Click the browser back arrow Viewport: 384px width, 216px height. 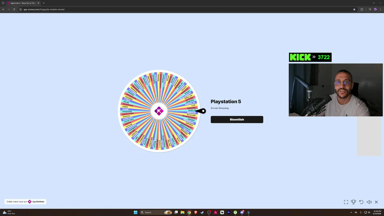[3, 9]
